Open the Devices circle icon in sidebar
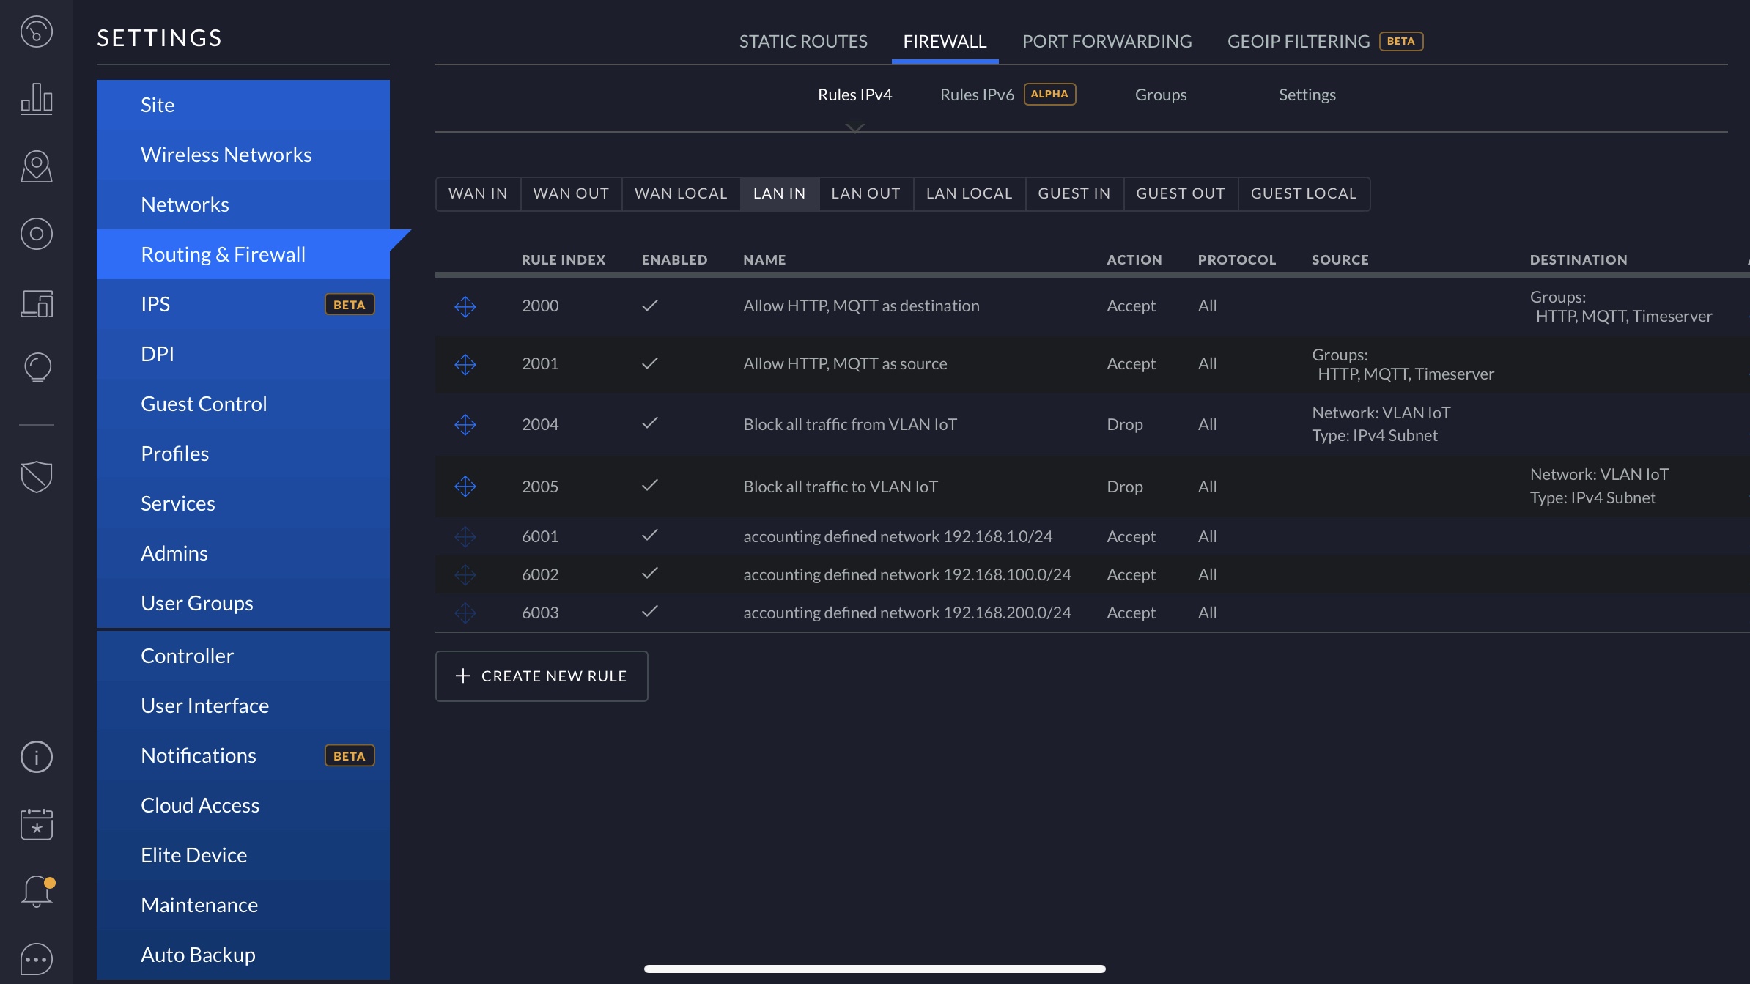Screen dimensions: 1750x984 click(x=36, y=234)
